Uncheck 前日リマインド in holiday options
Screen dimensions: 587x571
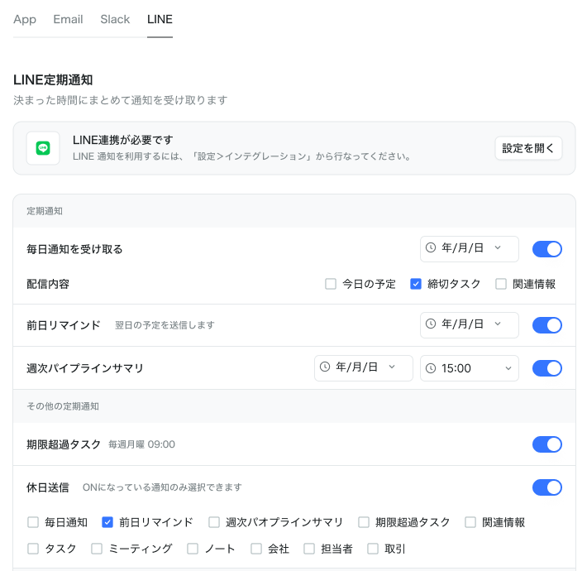pos(107,522)
